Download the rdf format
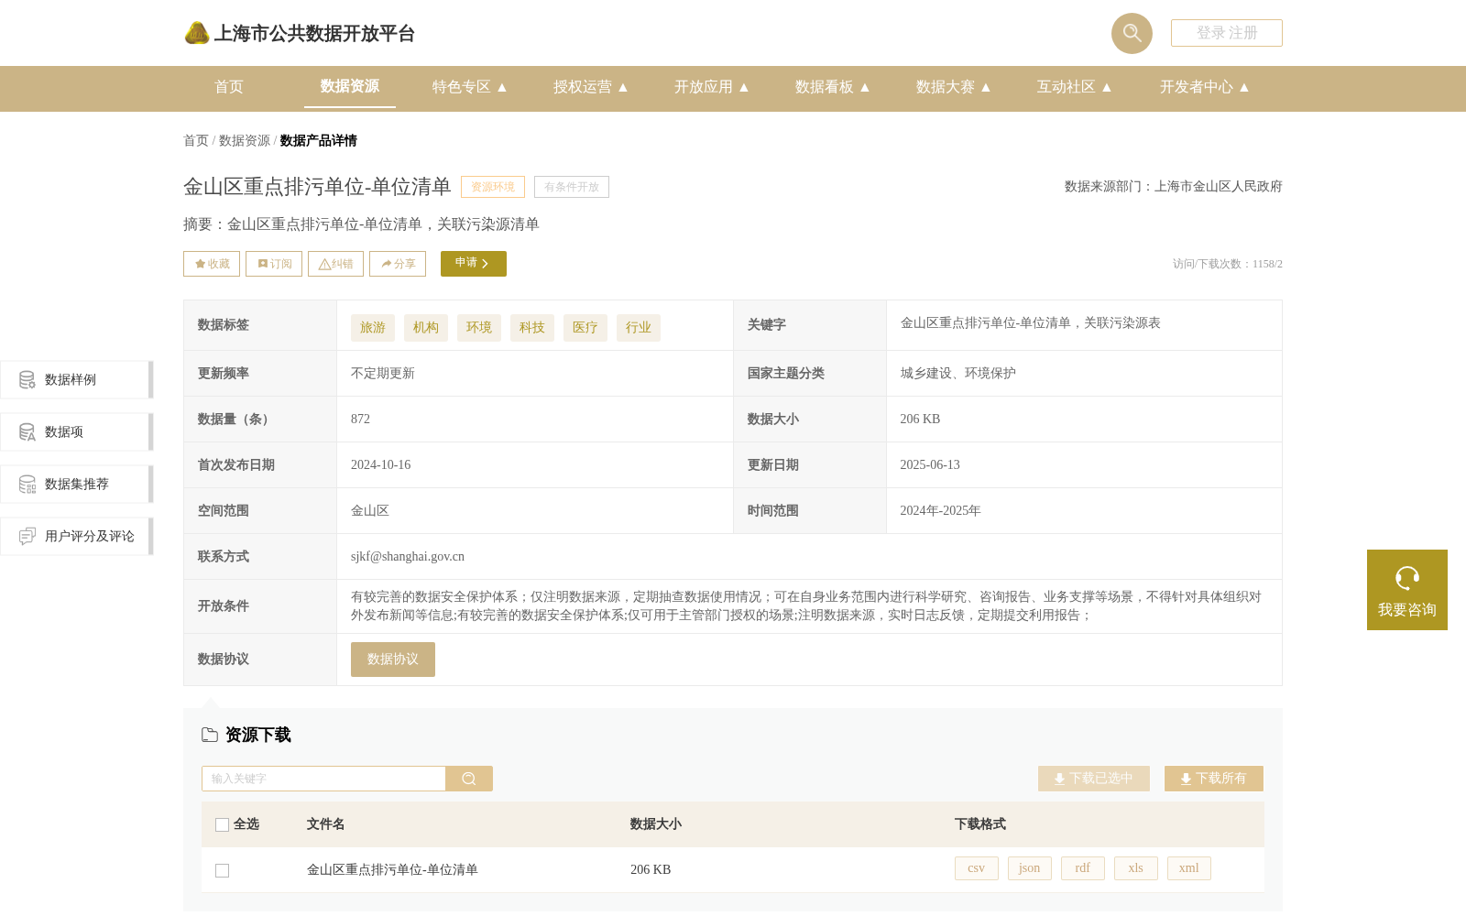The height and width of the screenshot is (916, 1466). pos(1083,868)
